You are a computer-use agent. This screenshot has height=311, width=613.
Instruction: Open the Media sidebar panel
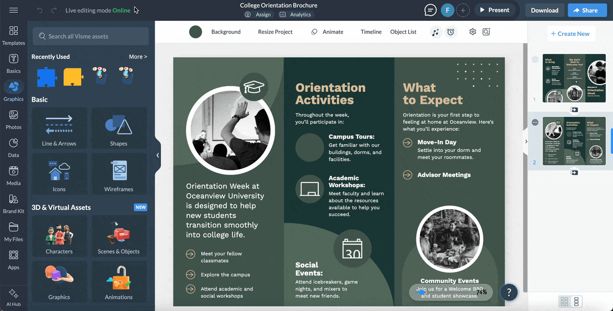coord(14,176)
